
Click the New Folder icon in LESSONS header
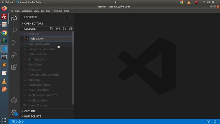click(x=58, y=29)
